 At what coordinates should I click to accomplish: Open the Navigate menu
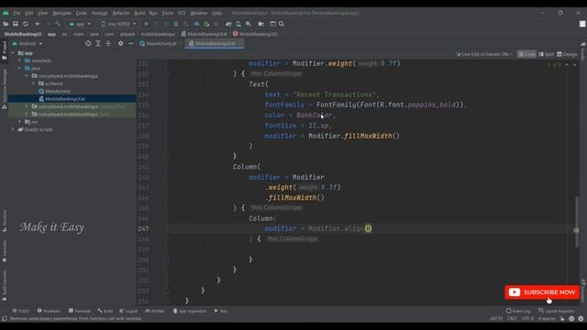(61, 13)
